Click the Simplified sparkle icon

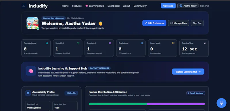78,43
